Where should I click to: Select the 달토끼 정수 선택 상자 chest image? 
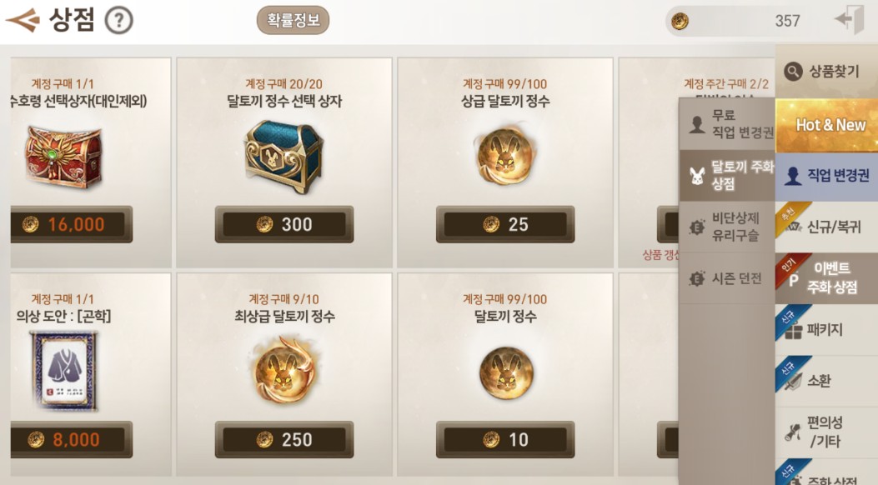tap(283, 156)
